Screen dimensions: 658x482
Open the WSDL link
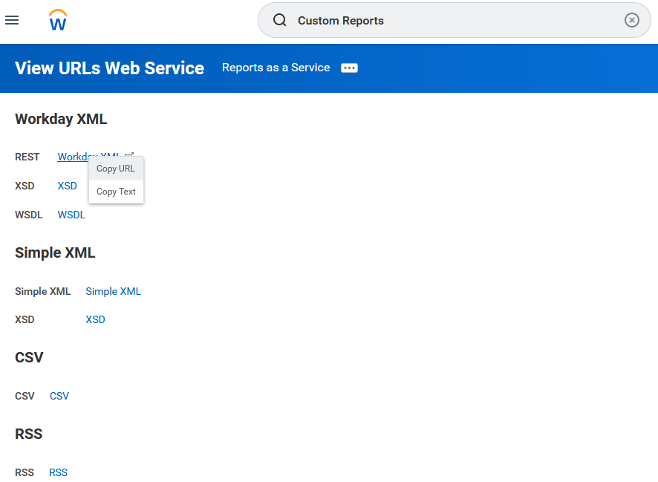(71, 215)
